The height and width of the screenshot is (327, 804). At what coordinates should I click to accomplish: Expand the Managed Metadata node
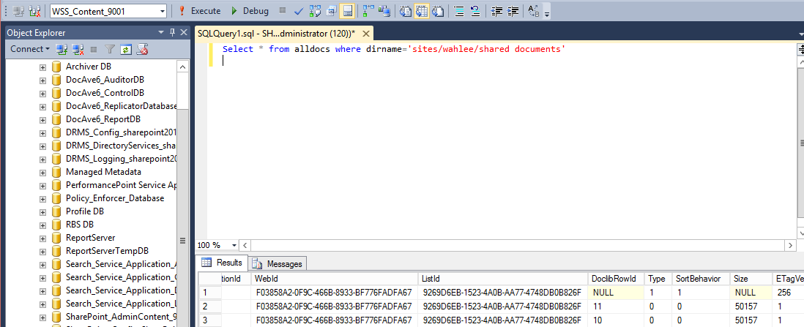click(x=42, y=172)
